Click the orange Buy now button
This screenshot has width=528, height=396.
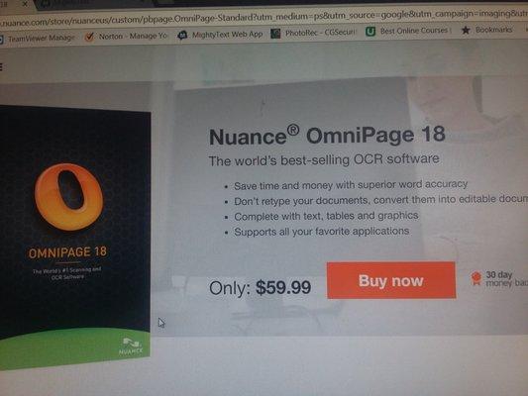(x=391, y=280)
